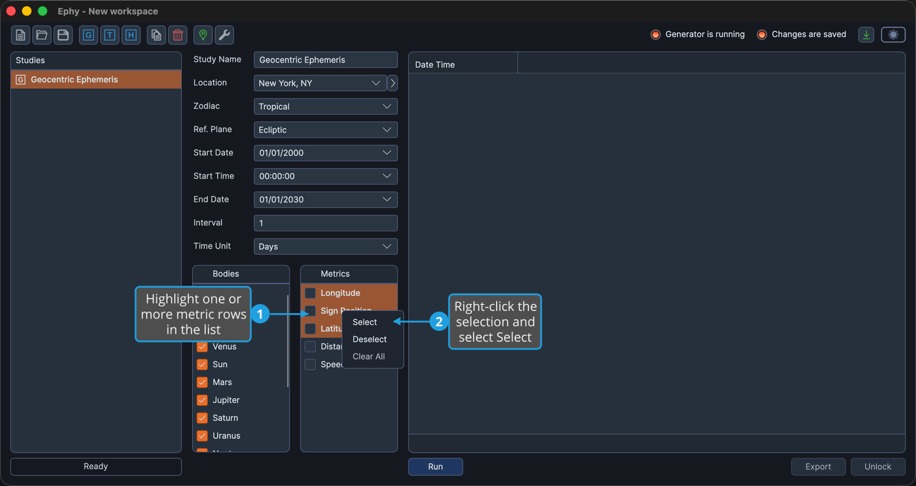Click the Run button

[436, 467]
